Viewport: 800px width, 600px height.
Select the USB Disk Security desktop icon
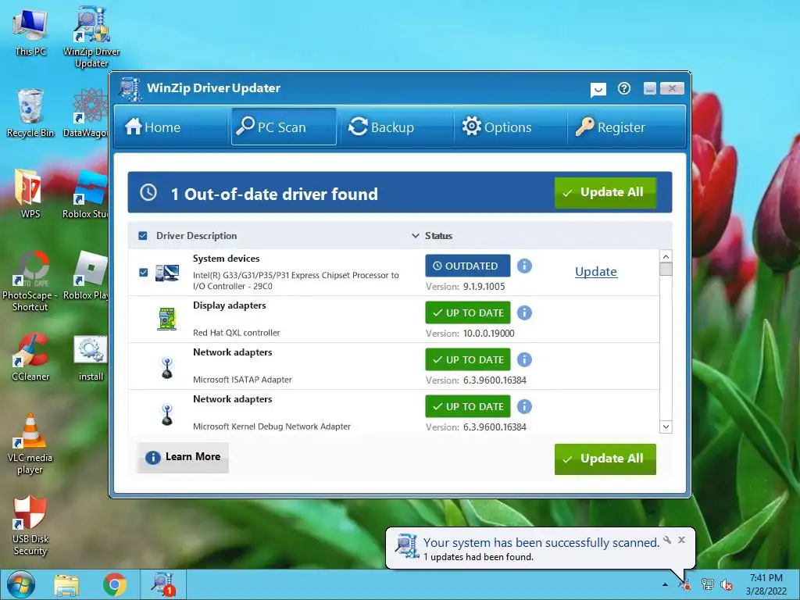[30, 525]
